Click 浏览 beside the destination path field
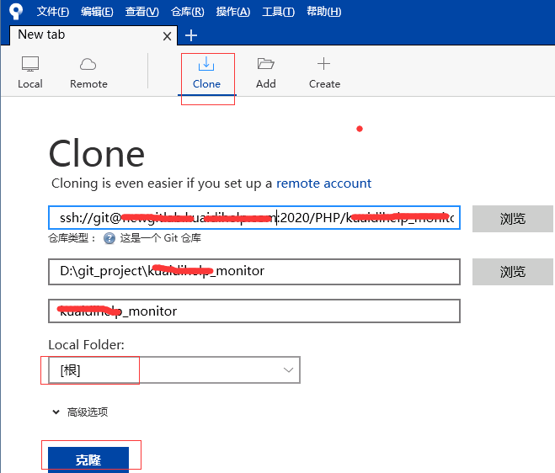The image size is (555, 473). (x=513, y=272)
